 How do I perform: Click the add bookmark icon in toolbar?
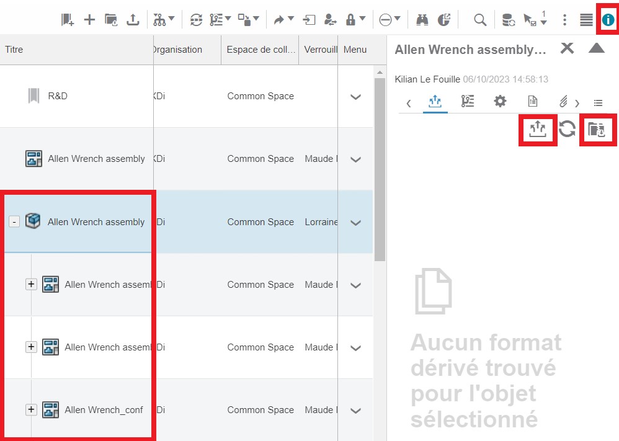point(68,20)
